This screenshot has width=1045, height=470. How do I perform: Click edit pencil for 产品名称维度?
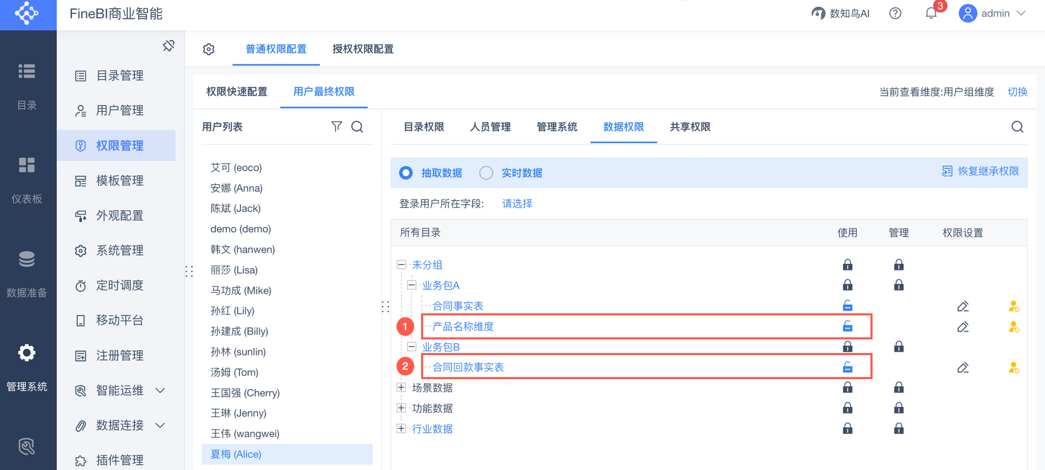click(962, 327)
